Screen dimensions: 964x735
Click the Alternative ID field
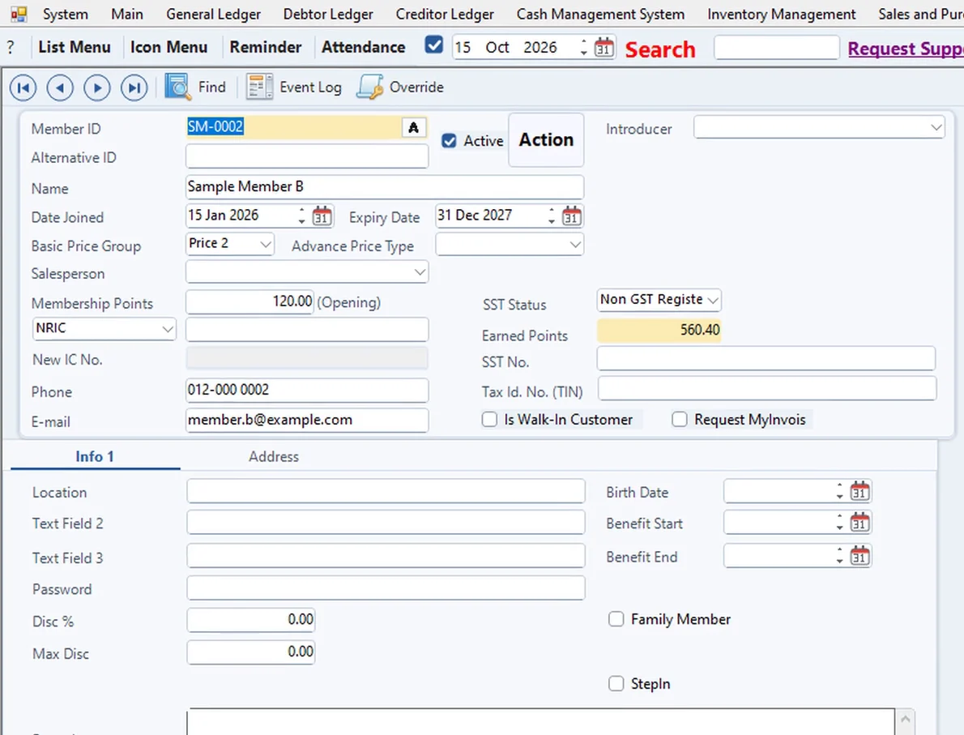pyautogui.click(x=307, y=156)
